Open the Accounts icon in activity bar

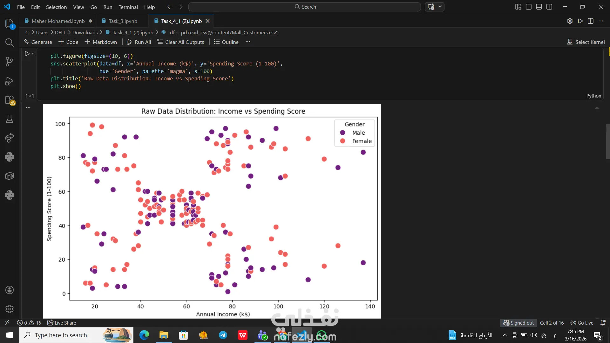pyautogui.click(x=10, y=290)
